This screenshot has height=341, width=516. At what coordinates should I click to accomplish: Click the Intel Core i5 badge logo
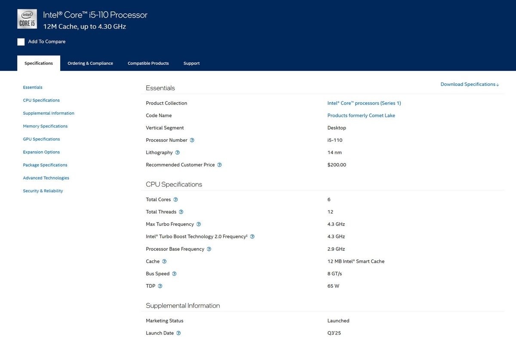pyautogui.click(x=27, y=19)
